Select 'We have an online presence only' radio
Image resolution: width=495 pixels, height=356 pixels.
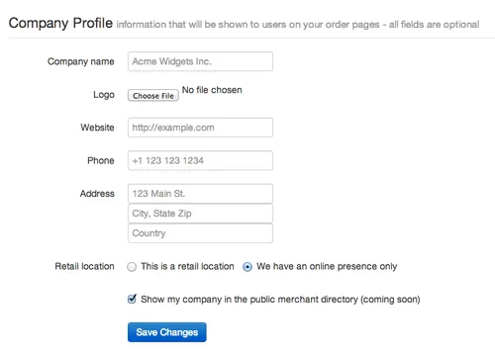point(247,267)
